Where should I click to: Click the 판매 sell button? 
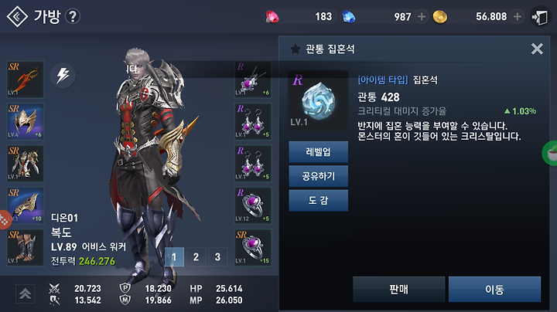point(399,290)
